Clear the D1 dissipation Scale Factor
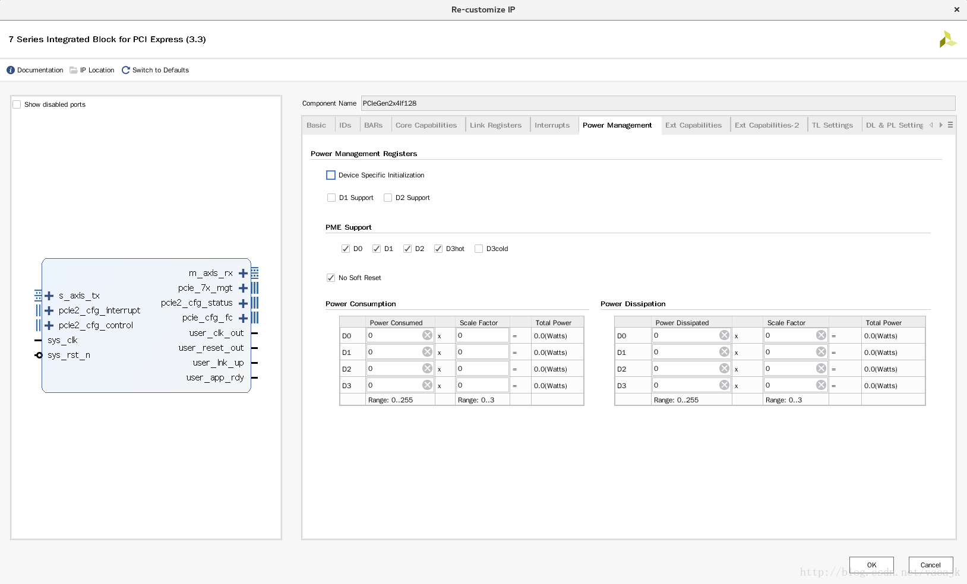This screenshot has height=584, width=967. (x=821, y=352)
